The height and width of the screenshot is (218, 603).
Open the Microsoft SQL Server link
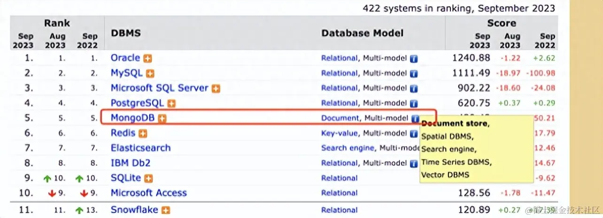click(x=160, y=88)
